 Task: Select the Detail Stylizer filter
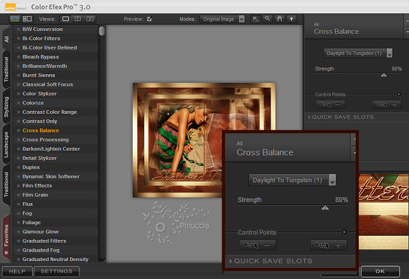(39, 158)
